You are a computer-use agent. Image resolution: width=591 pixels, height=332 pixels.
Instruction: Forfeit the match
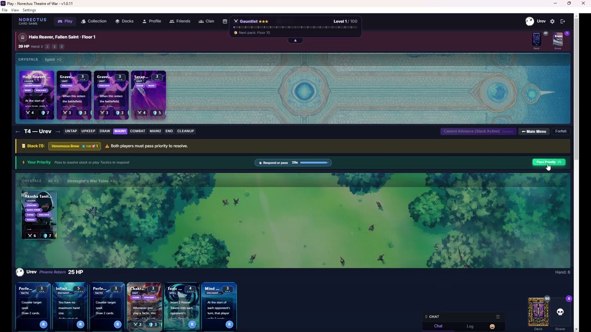561,131
